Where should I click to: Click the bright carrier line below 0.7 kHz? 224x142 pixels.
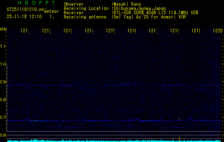pyautogui.click(x=107, y=121)
